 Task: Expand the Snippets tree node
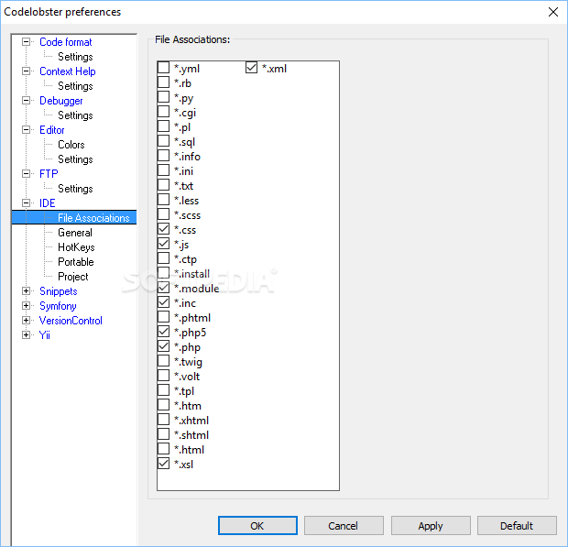[26, 290]
